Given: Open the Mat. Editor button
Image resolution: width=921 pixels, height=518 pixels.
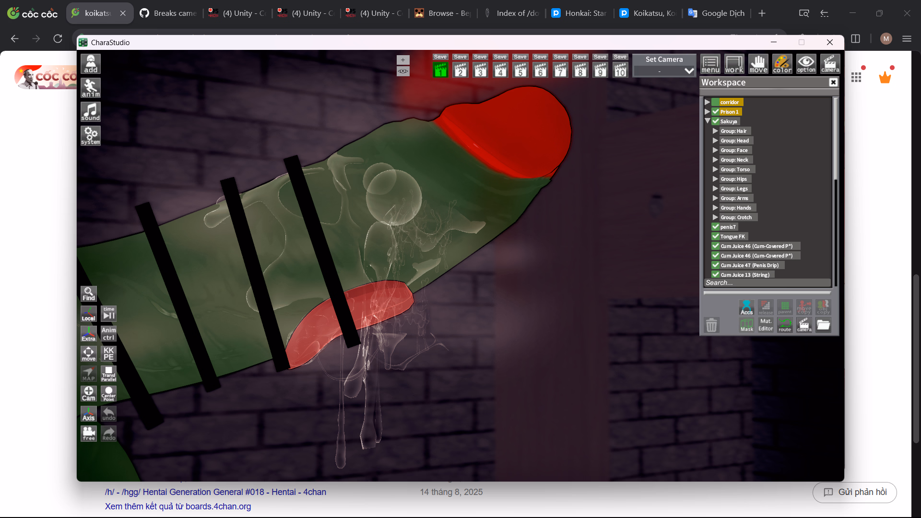Looking at the screenshot, I should pyautogui.click(x=766, y=325).
